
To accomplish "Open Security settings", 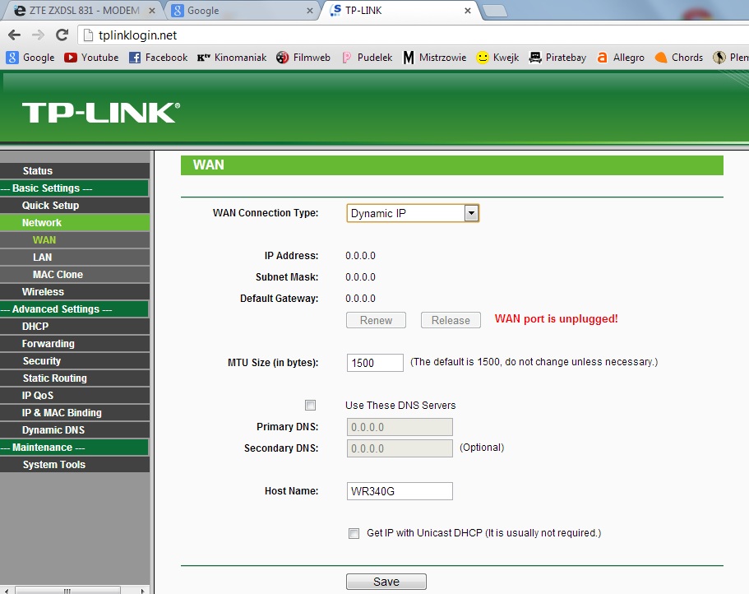I will coord(75,361).
